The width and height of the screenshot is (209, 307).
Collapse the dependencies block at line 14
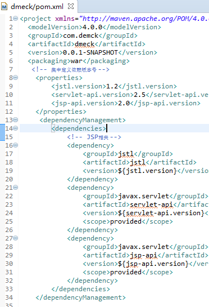(16, 128)
